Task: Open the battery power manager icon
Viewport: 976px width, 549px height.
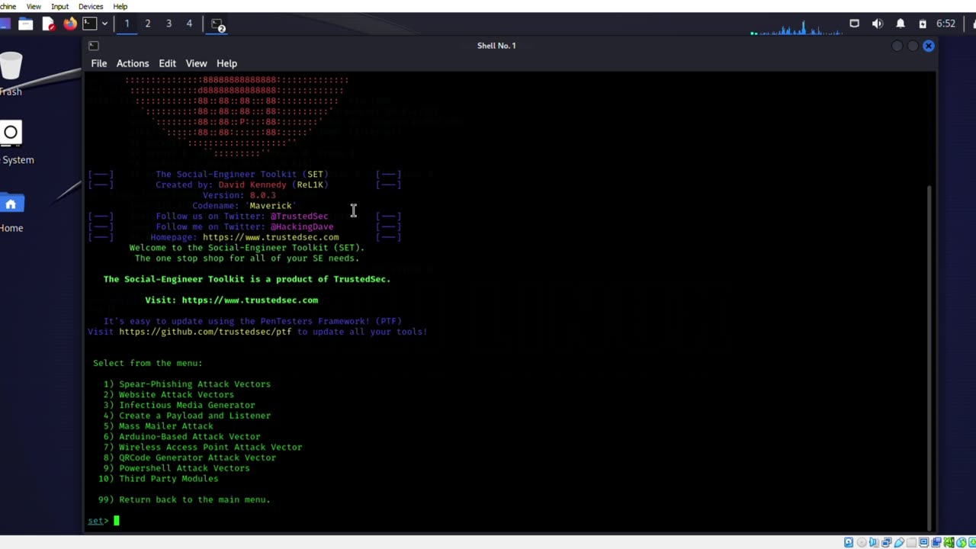Action: [923, 24]
